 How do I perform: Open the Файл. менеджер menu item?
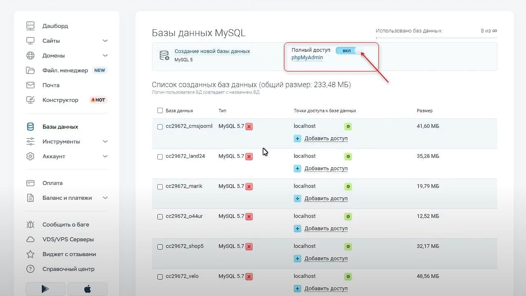(65, 70)
